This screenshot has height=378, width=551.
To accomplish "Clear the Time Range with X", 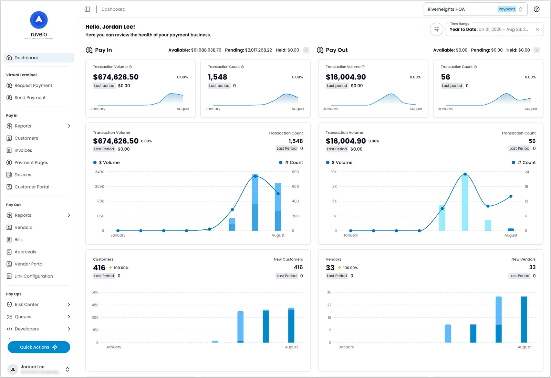I will click(x=537, y=29).
